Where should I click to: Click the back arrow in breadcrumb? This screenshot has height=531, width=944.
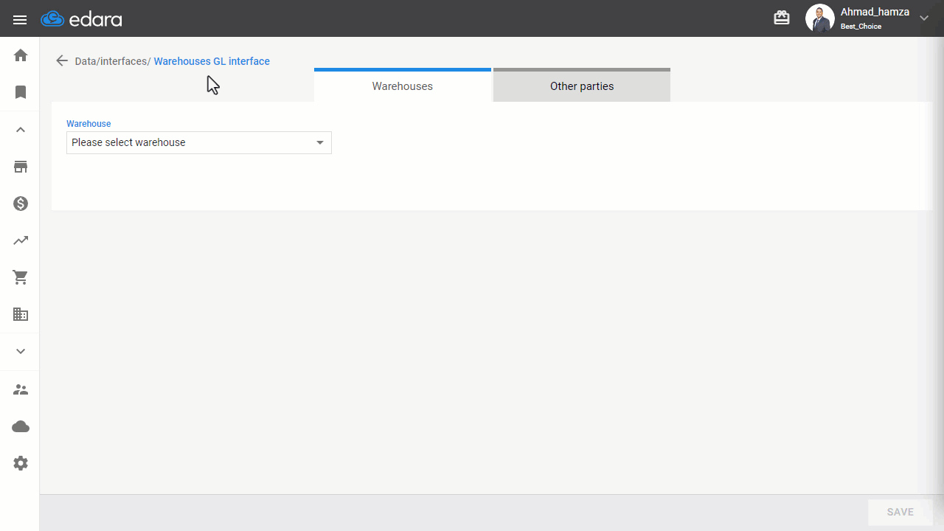tap(62, 60)
